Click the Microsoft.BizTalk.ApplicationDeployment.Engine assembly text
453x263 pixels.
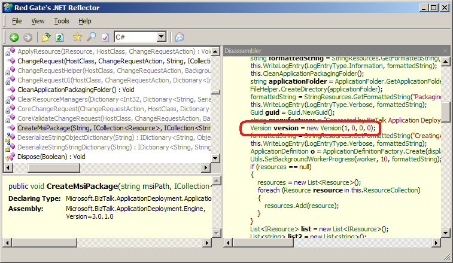(x=135, y=209)
